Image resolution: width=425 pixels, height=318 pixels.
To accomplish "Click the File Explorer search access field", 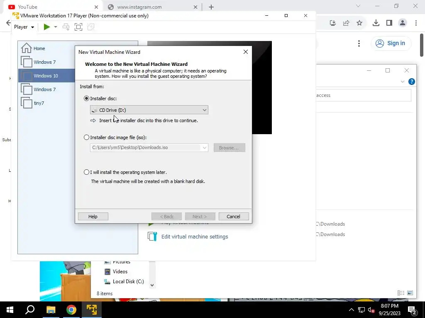I will (363, 95).
